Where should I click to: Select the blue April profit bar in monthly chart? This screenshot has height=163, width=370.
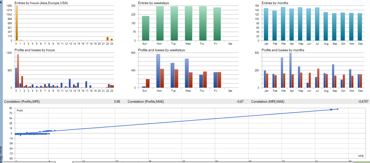coord(290,70)
